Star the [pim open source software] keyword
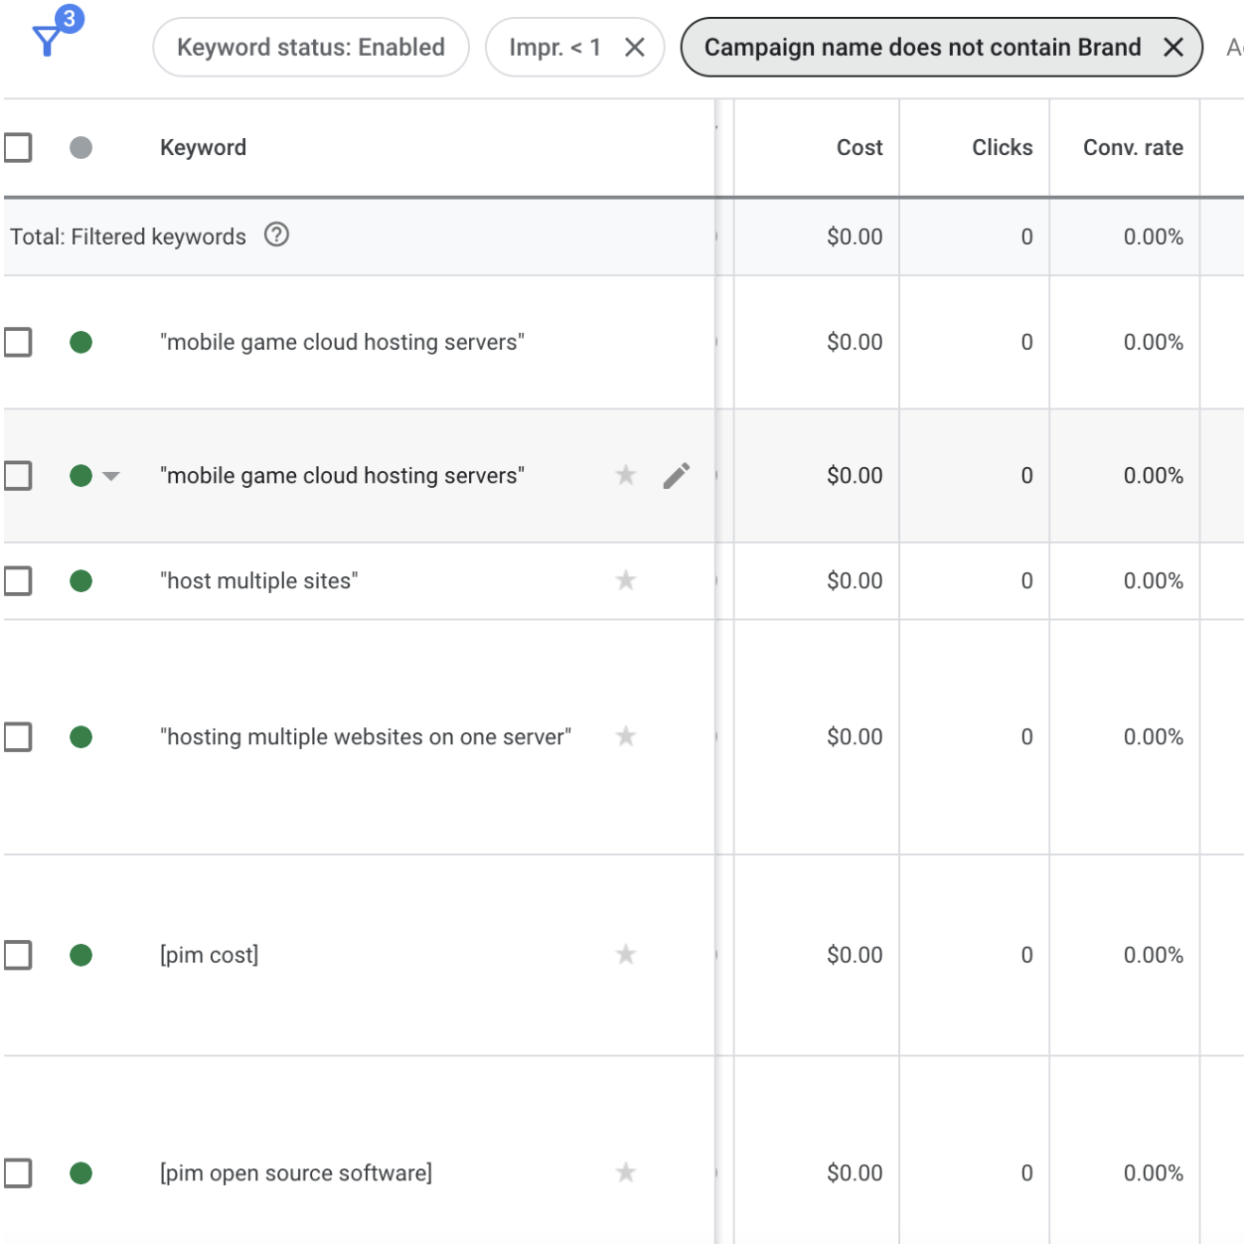The height and width of the screenshot is (1244, 1248). tap(626, 1172)
